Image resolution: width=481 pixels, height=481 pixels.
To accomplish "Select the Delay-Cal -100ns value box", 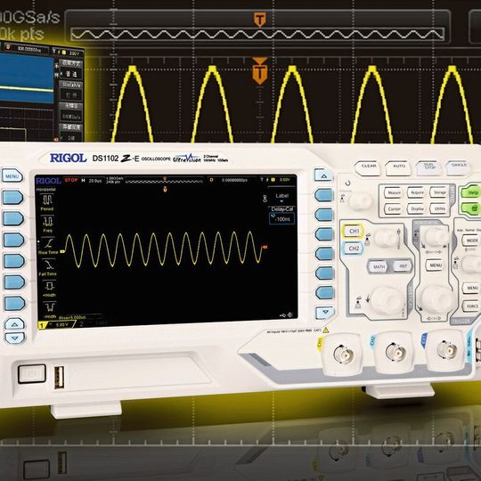I will point(281,219).
